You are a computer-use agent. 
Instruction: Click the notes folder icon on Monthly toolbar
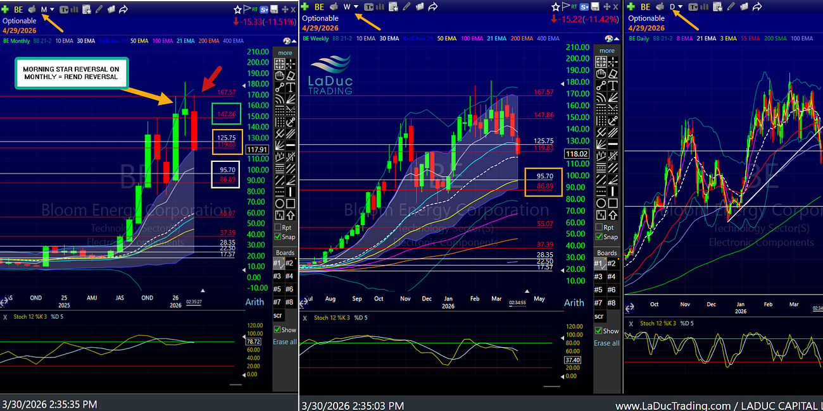click(x=111, y=9)
